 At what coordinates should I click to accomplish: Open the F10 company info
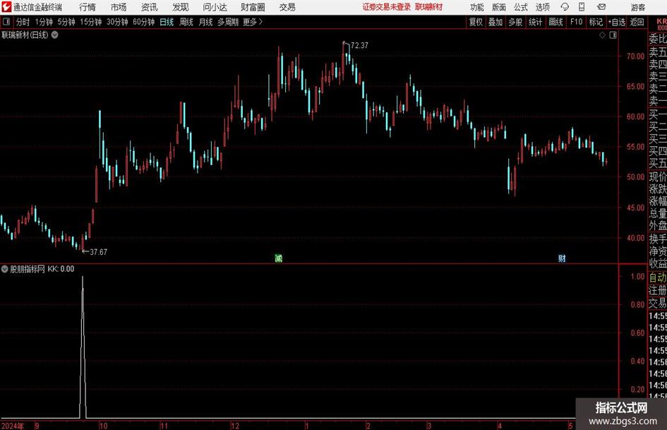pos(576,22)
